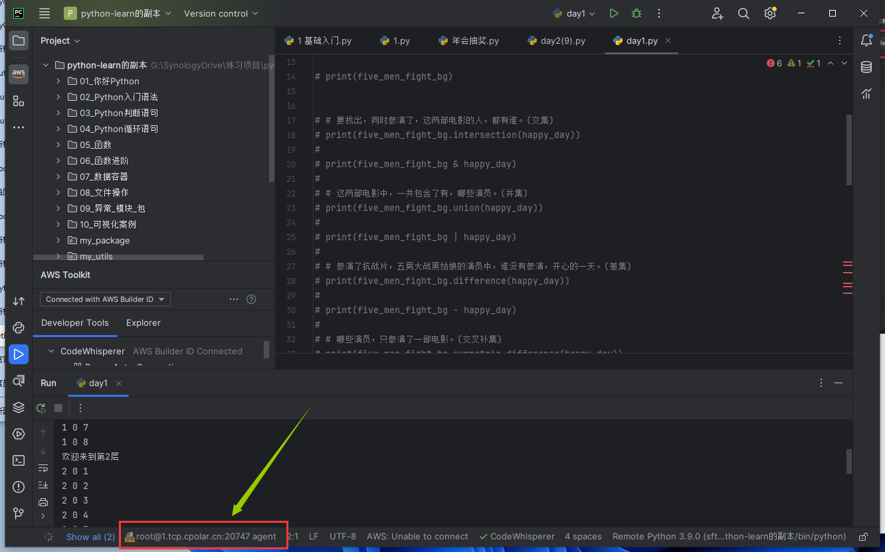This screenshot has height=552, width=885.
Task: Open Notifications bell icon
Action: (866, 40)
